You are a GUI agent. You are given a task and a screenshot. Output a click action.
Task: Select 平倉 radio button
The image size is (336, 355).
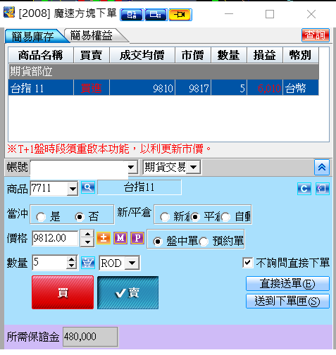(x=195, y=217)
